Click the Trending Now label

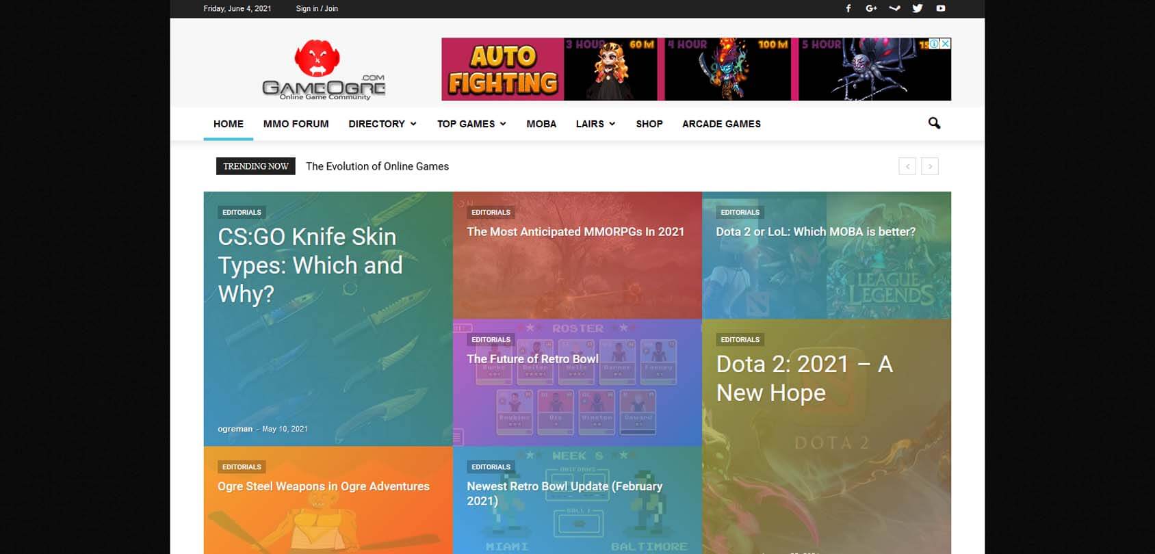[256, 166]
